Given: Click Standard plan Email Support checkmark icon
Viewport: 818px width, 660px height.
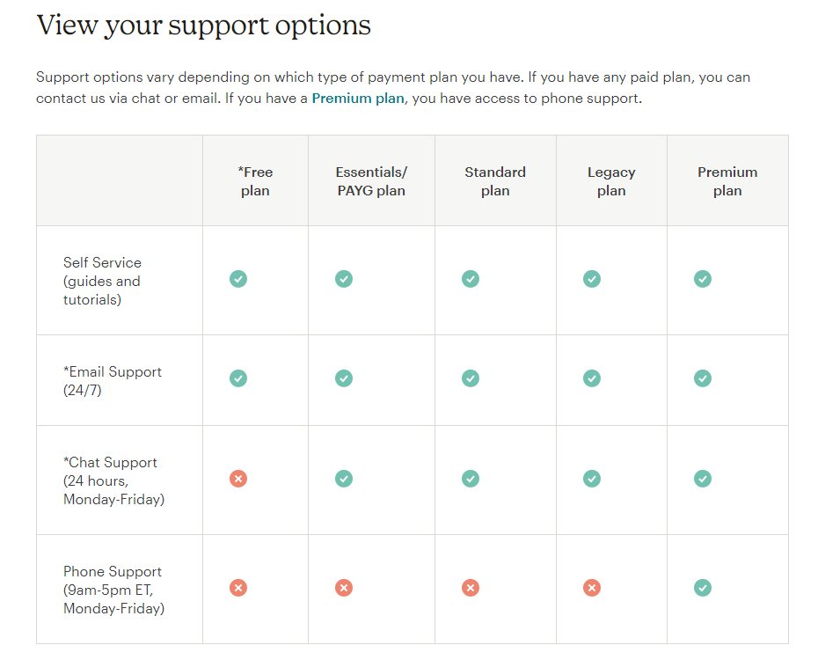Looking at the screenshot, I should tap(471, 378).
